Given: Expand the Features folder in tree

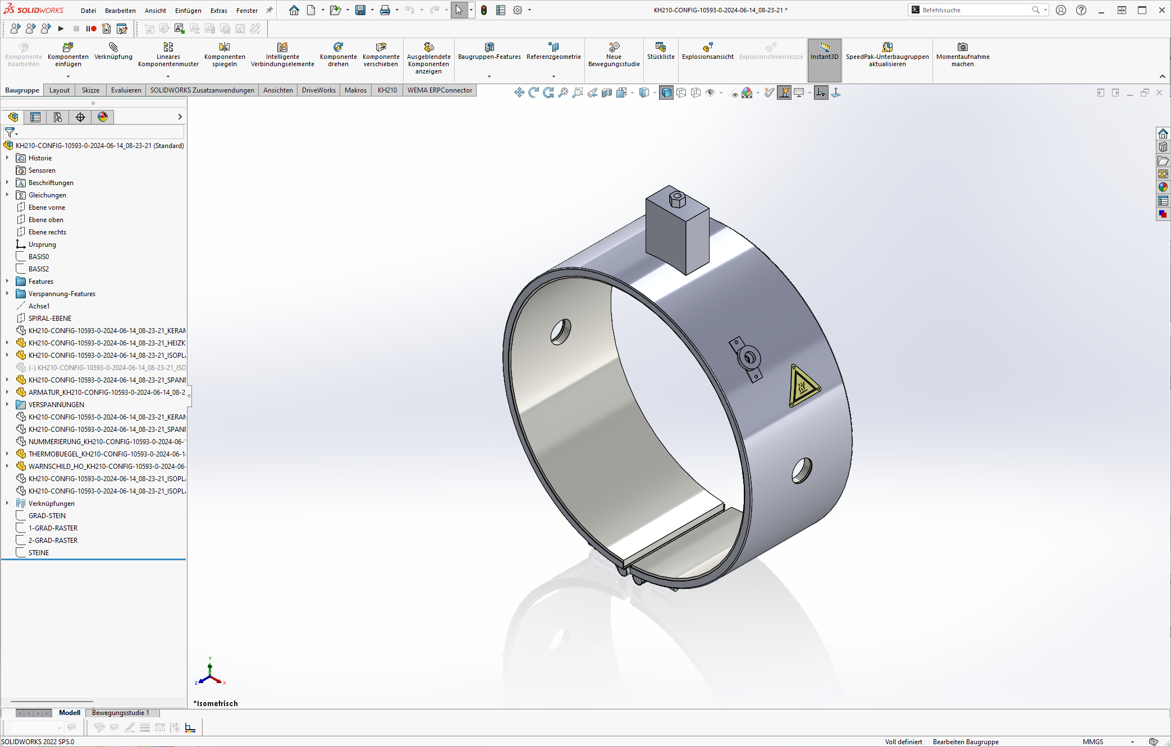Looking at the screenshot, I should 7,282.
